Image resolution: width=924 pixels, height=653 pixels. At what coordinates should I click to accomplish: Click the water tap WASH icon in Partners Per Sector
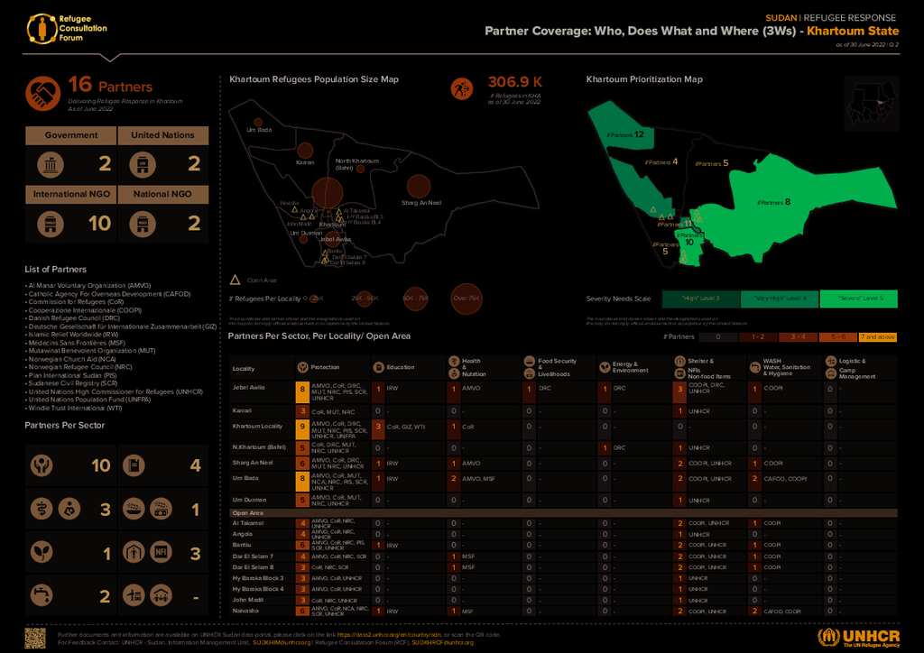click(x=42, y=595)
